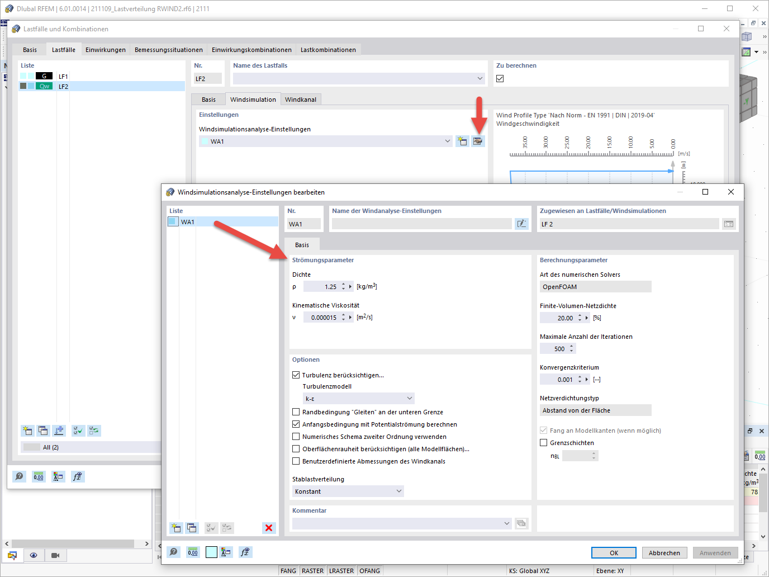Delete WA1 with the red X icon
769x577 pixels.
269,528
